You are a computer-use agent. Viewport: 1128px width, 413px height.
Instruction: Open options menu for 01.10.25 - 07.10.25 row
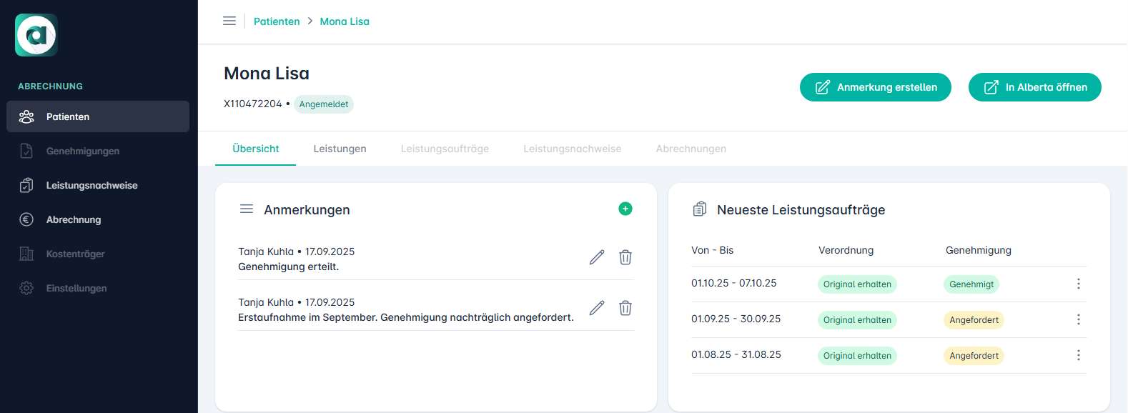tap(1078, 284)
